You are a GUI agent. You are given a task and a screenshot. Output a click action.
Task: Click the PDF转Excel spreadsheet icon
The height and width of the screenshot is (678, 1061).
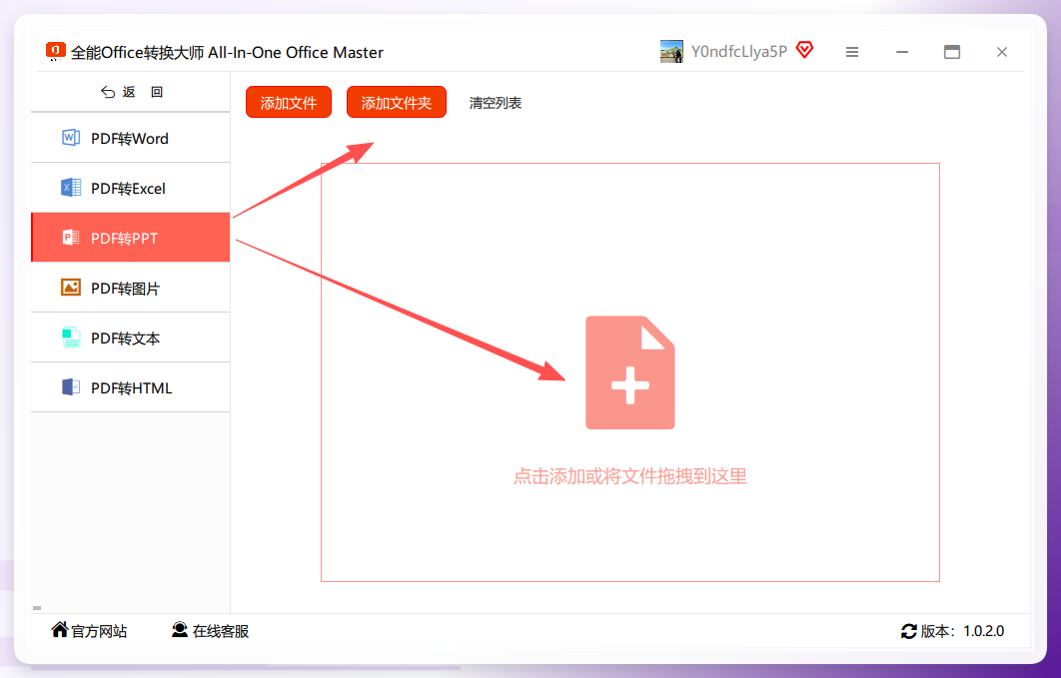point(70,188)
